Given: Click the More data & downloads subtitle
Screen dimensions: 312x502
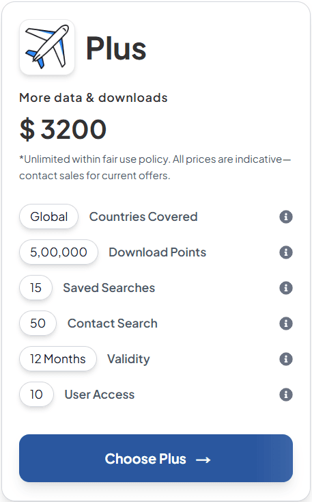Looking at the screenshot, I should tap(94, 98).
